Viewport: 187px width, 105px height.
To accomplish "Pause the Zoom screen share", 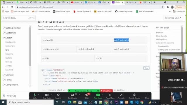I will tap(110, 96).
